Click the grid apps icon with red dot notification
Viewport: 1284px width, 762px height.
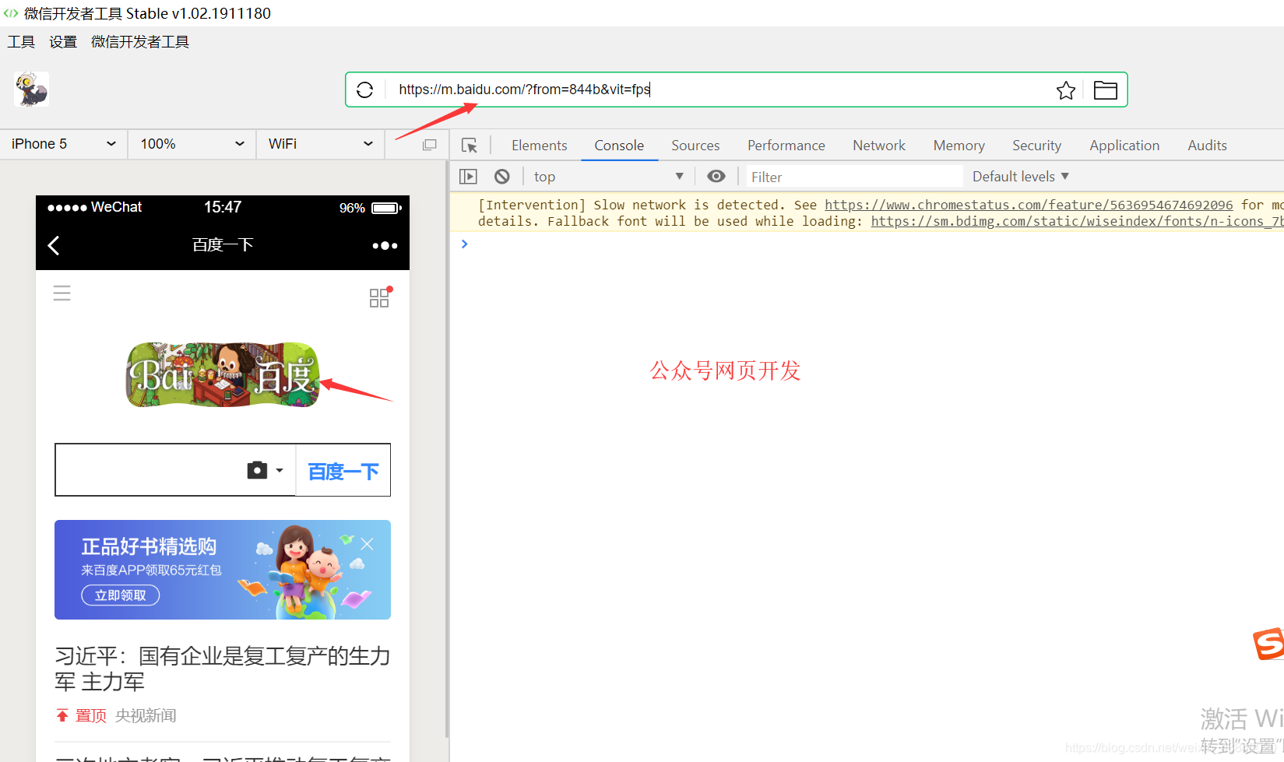click(x=379, y=297)
